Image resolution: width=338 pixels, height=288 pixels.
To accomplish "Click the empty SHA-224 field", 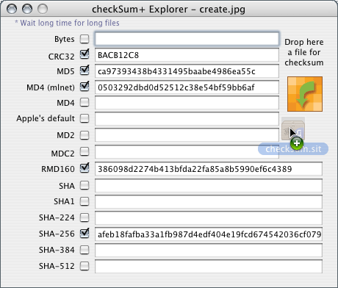I will (x=209, y=218).
